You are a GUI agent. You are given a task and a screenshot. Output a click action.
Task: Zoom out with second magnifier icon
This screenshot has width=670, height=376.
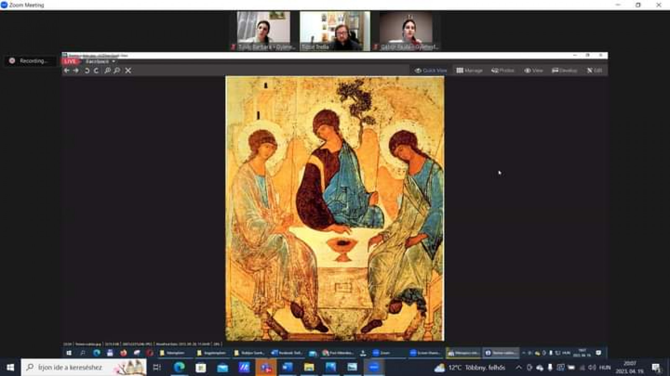pyautogui.click(x=117, y=71)
